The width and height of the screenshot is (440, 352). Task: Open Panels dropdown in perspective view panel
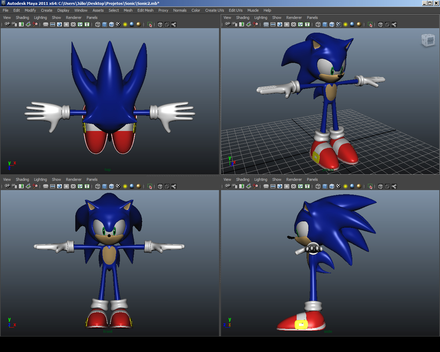tap(312, 18)
